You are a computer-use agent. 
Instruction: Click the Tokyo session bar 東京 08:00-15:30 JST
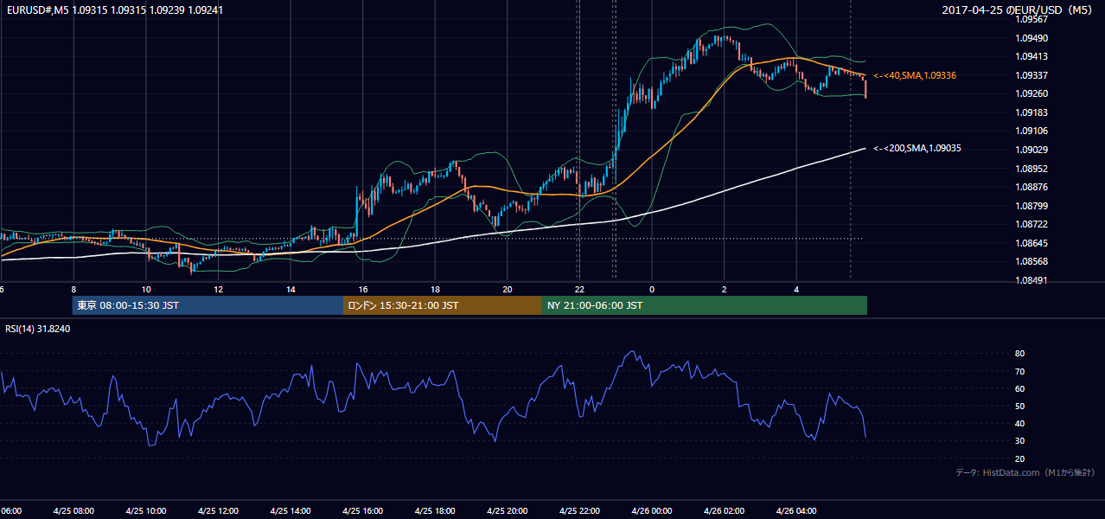208,305
